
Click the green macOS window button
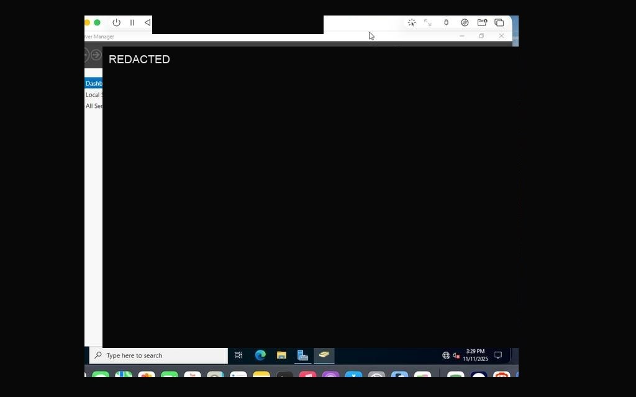pyautogui.click(x=97, y=23)
